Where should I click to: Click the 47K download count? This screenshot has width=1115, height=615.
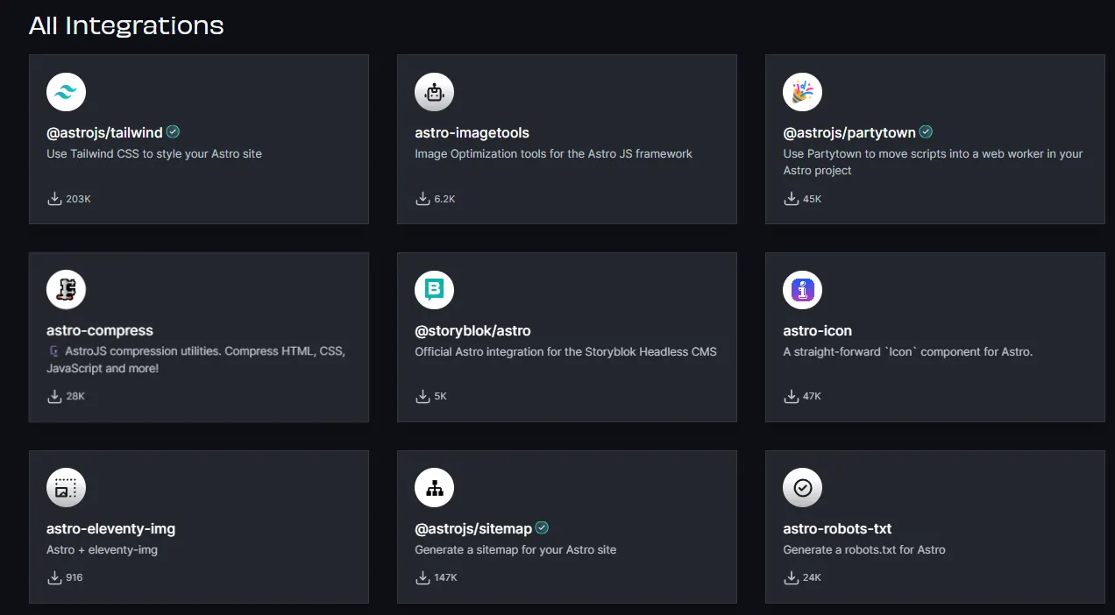click(812, 397)
